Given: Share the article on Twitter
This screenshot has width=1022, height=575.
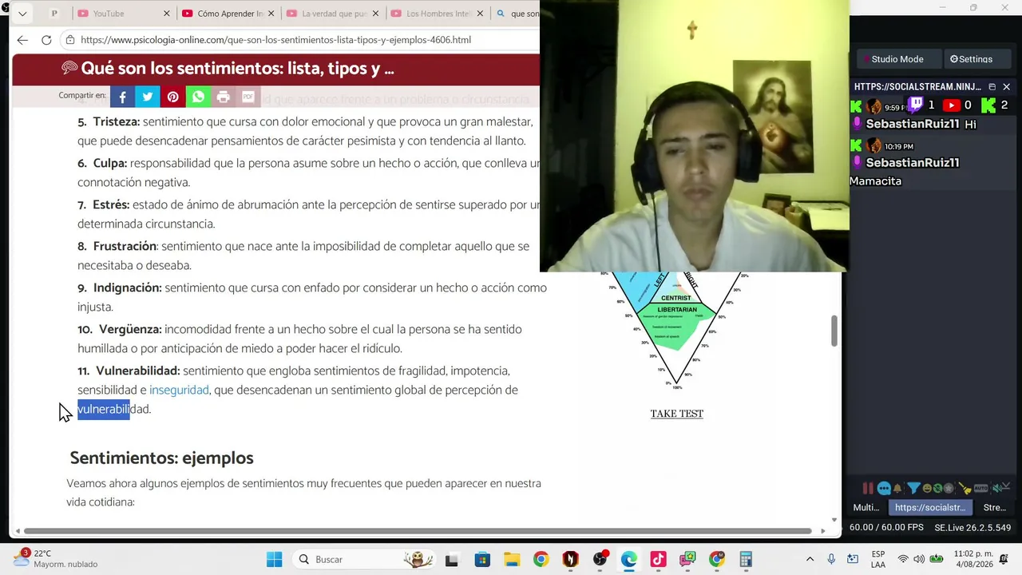Looking at the screenshot, I should click(148, 97).
